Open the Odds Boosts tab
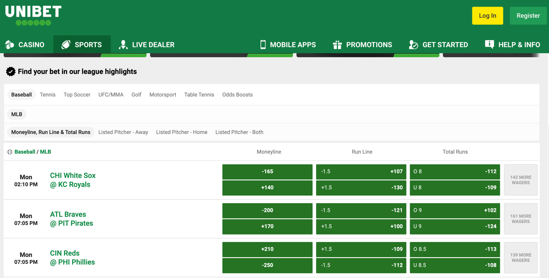Viewport: 549px width, 278px height. pyautogui.click(x=237, y=95)
